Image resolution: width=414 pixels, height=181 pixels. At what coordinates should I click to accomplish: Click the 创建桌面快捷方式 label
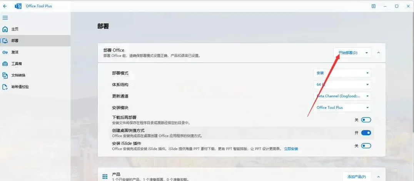click(129, 130)
